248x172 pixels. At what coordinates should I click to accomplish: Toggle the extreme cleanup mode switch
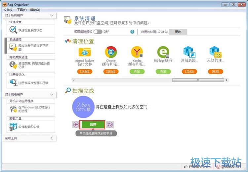coord(98,32)
